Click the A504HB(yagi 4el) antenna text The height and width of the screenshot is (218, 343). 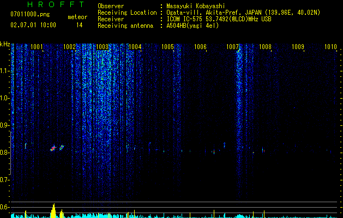click(x=192, y=26)
